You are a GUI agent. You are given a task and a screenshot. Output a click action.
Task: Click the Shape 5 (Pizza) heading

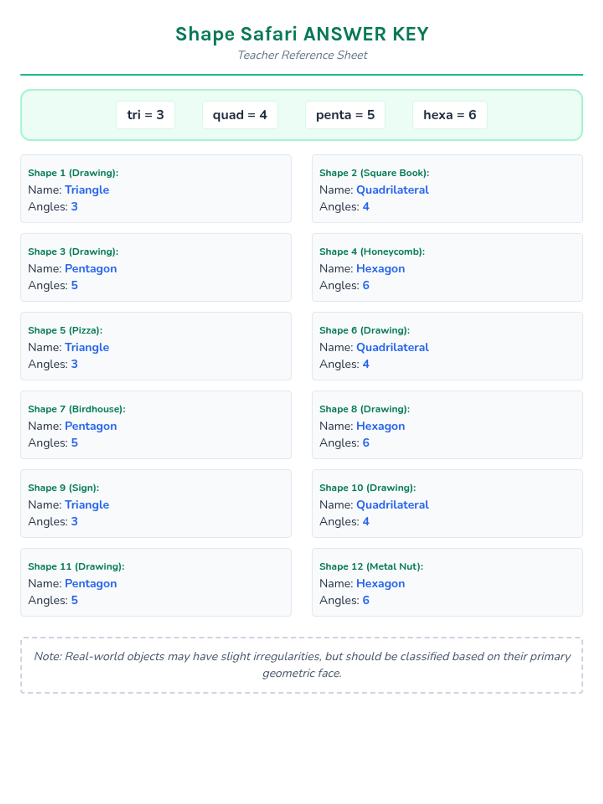tap(65, 331)
